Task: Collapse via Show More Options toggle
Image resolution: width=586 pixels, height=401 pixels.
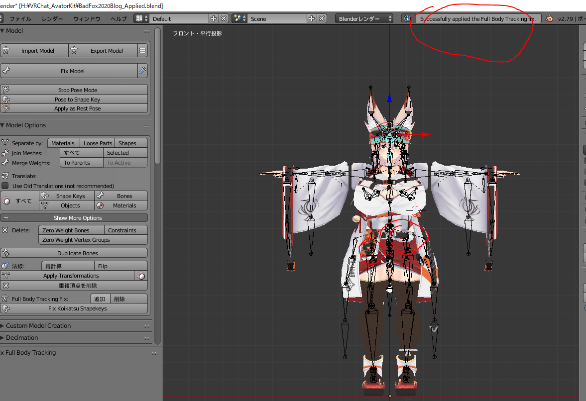Action: coord(74,218)
